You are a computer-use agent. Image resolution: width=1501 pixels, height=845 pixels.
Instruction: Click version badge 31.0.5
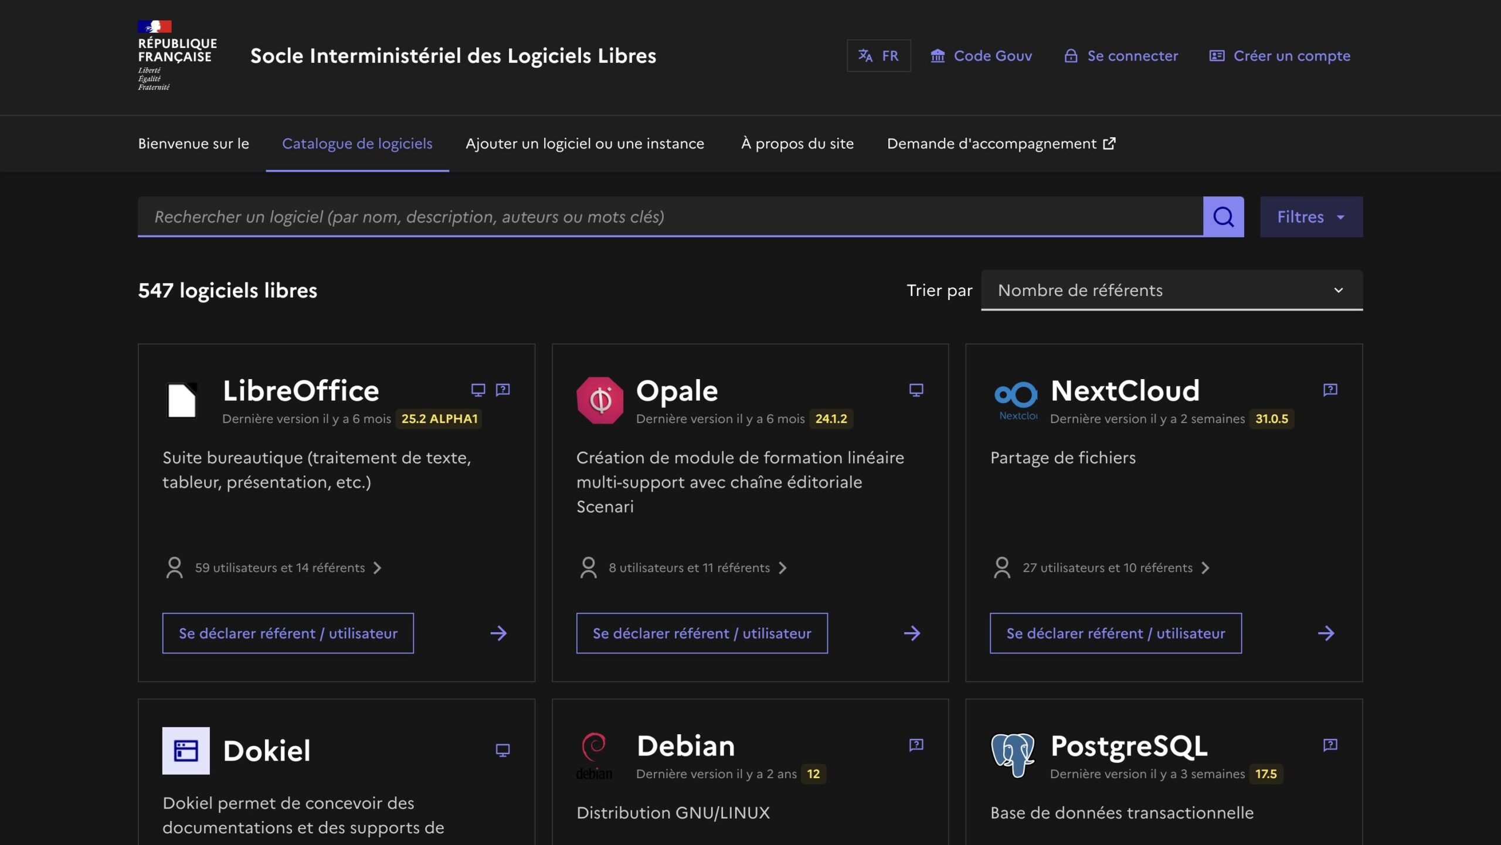[x=1272, y=418]
